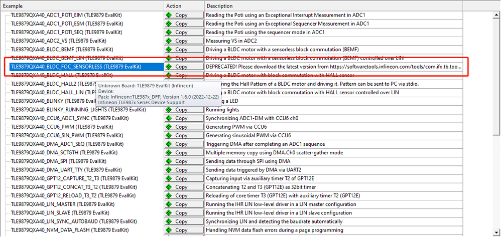This screenshot has width=501, height=237.
Task: Click description 'Generating sinusoidal PWM via CCU6'
Action: (x=248, y=136)
